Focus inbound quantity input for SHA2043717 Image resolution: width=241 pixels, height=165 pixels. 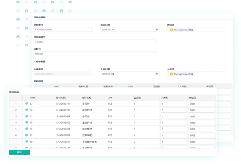(x=174, y=104)
